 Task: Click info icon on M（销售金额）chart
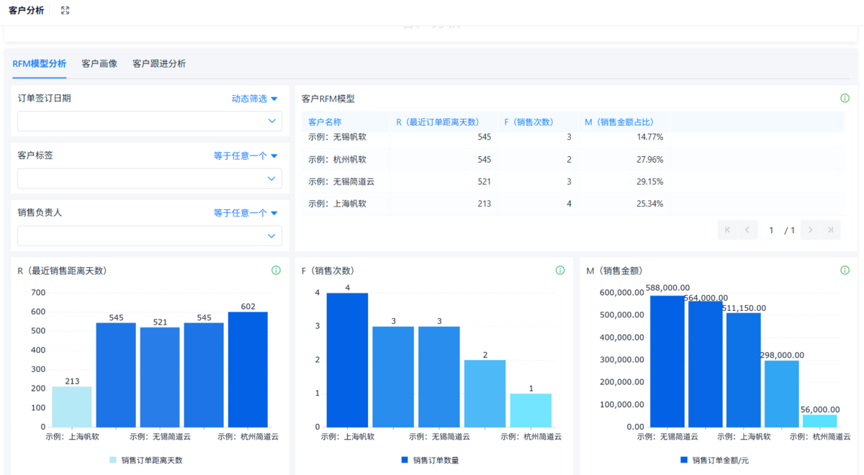[x=845, y=271]
